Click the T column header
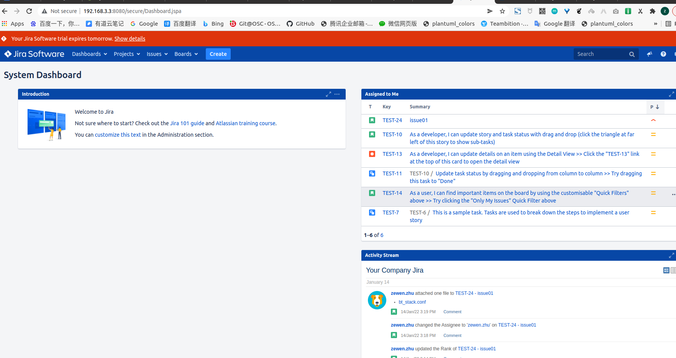676x358 pixels. point(371,107)
